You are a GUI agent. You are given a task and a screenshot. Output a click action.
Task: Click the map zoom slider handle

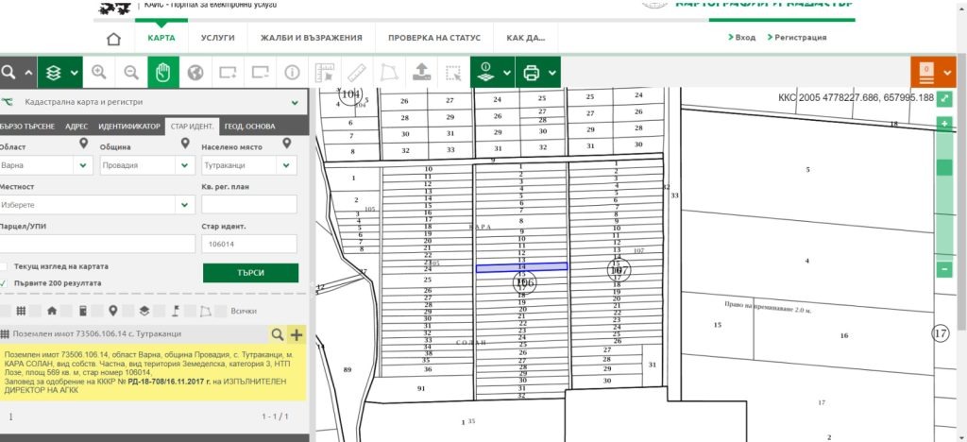[x=944, y=167]
